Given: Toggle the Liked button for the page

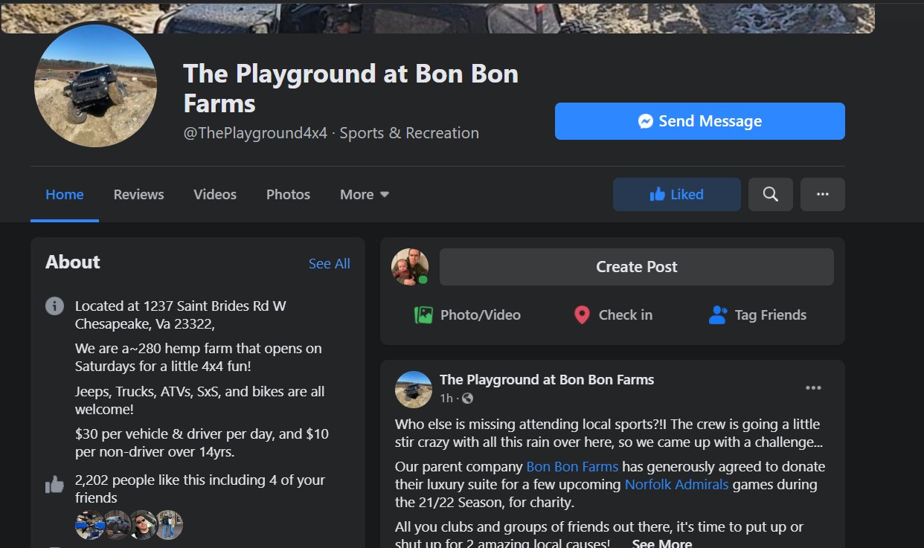Looking at the screenshot, I should pyautogui.click(x=676, y=194).
